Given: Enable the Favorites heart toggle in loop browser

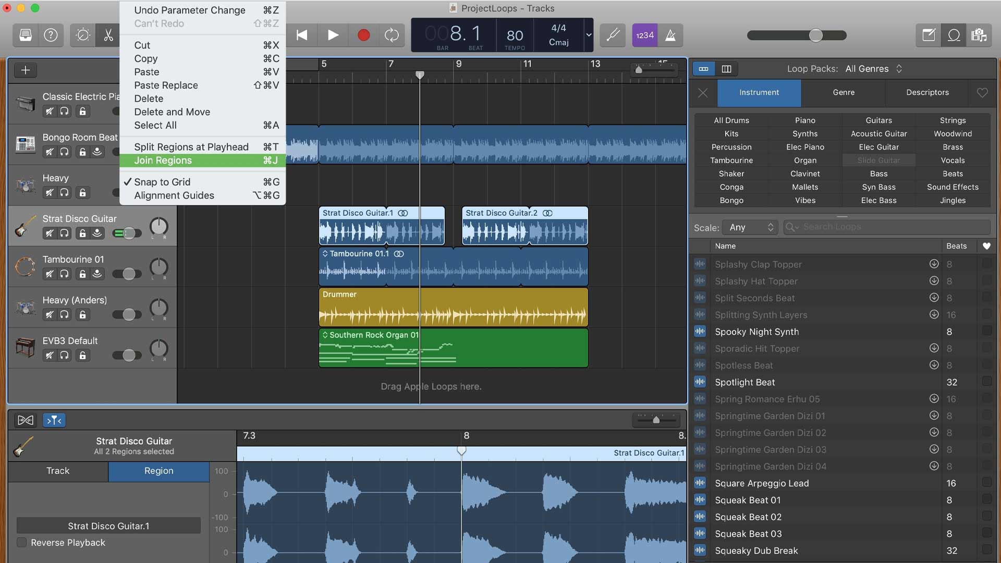Looking at the screenshot, I should (981, 93).
